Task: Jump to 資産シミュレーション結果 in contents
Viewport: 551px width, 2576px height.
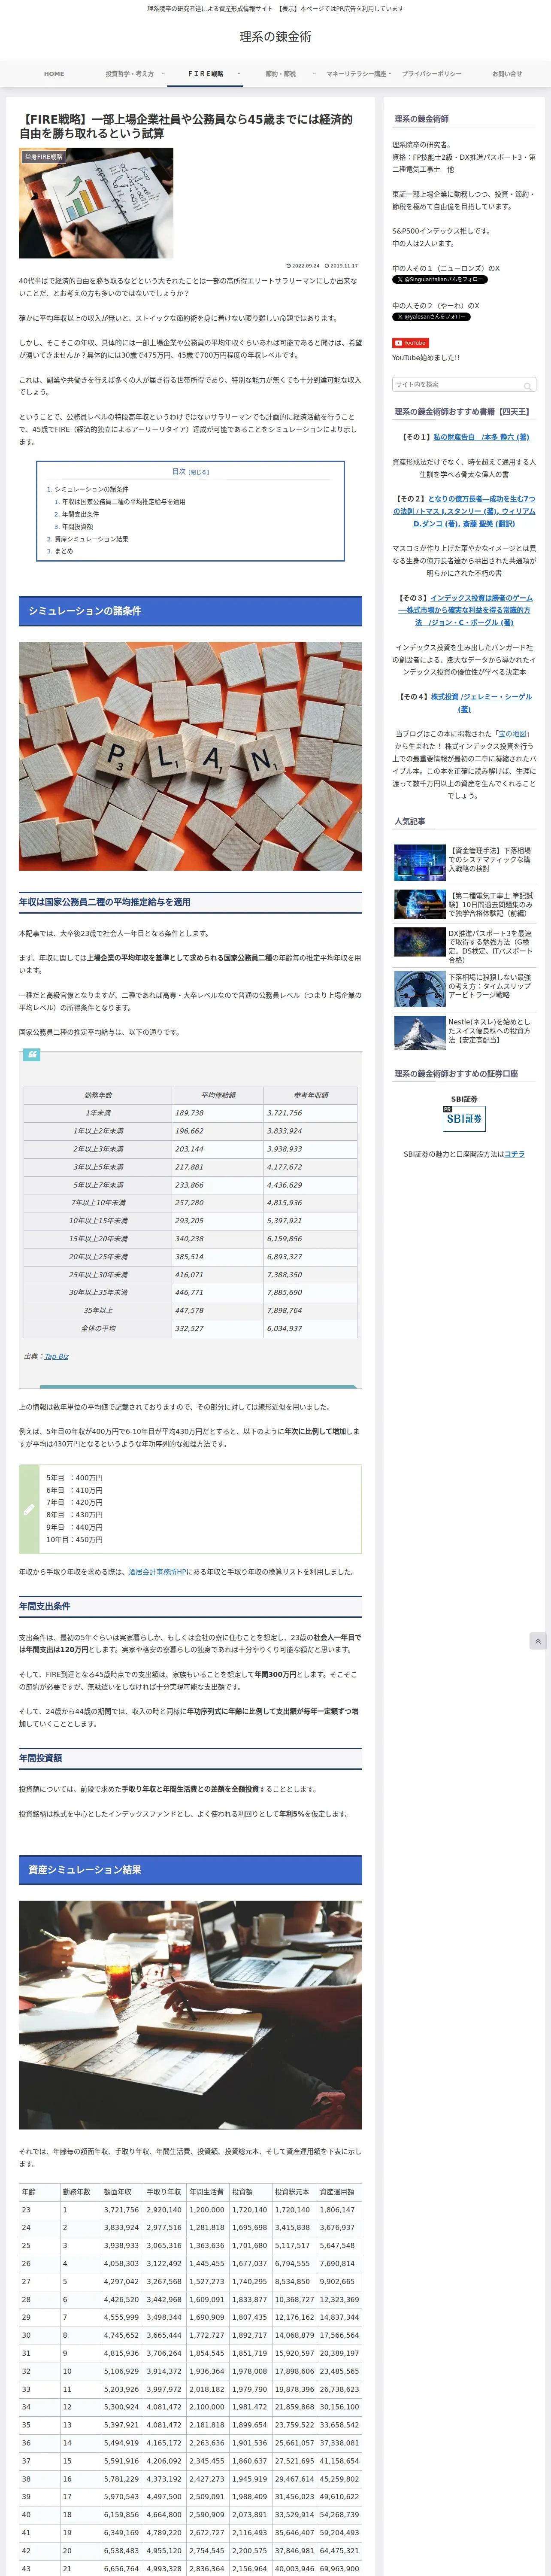Action: (91, 539)
